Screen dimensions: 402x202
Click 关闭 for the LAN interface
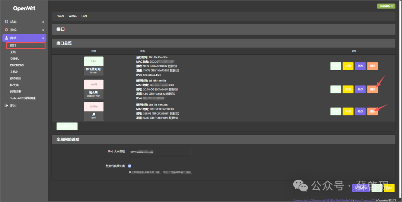(x=348, y=66)
